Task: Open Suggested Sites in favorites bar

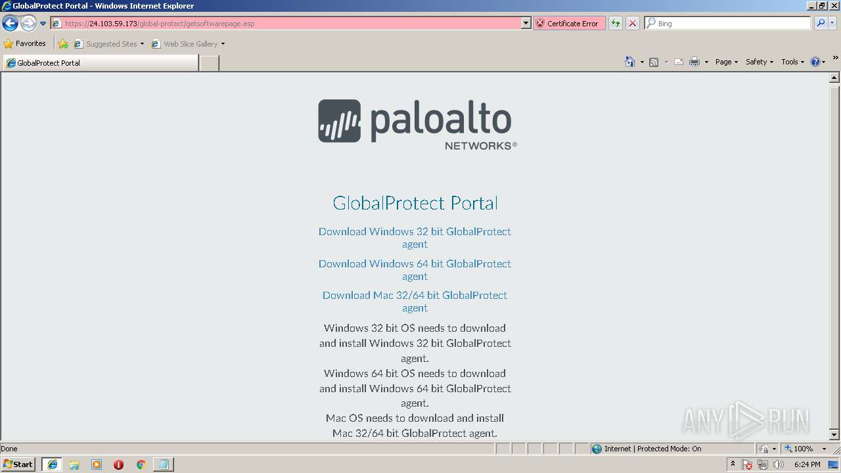Action: point(109,44)
